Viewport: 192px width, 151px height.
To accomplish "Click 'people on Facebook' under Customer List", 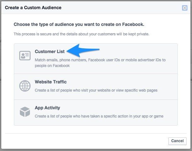I will pos(52,66).
